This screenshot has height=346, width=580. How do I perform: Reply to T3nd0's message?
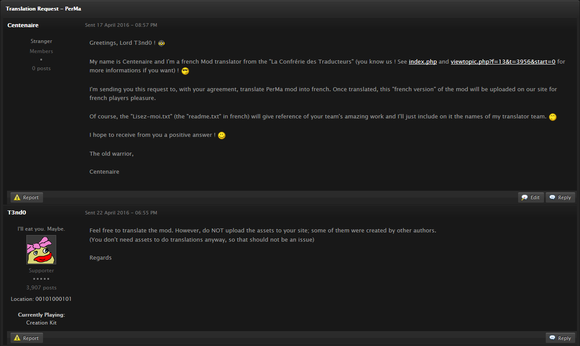click(x=560, y=338)
